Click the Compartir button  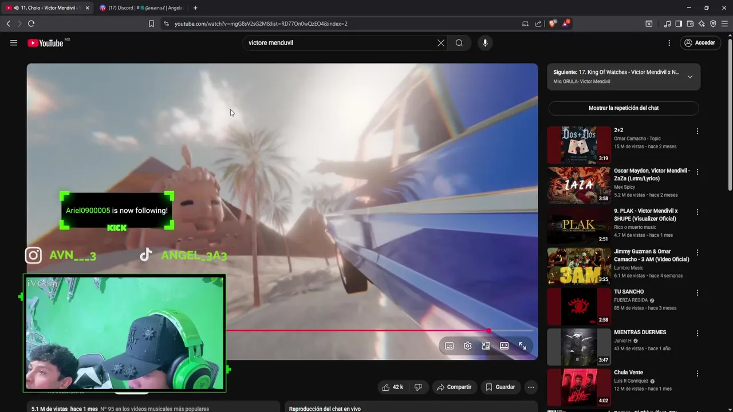pos(454,387)
